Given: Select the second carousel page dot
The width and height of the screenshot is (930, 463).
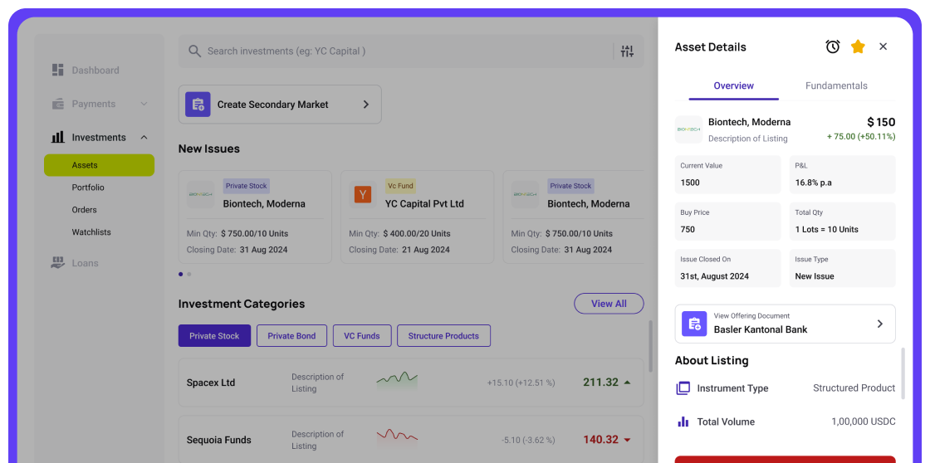Looking at the screenshot, I should click(x=189, y=275).
